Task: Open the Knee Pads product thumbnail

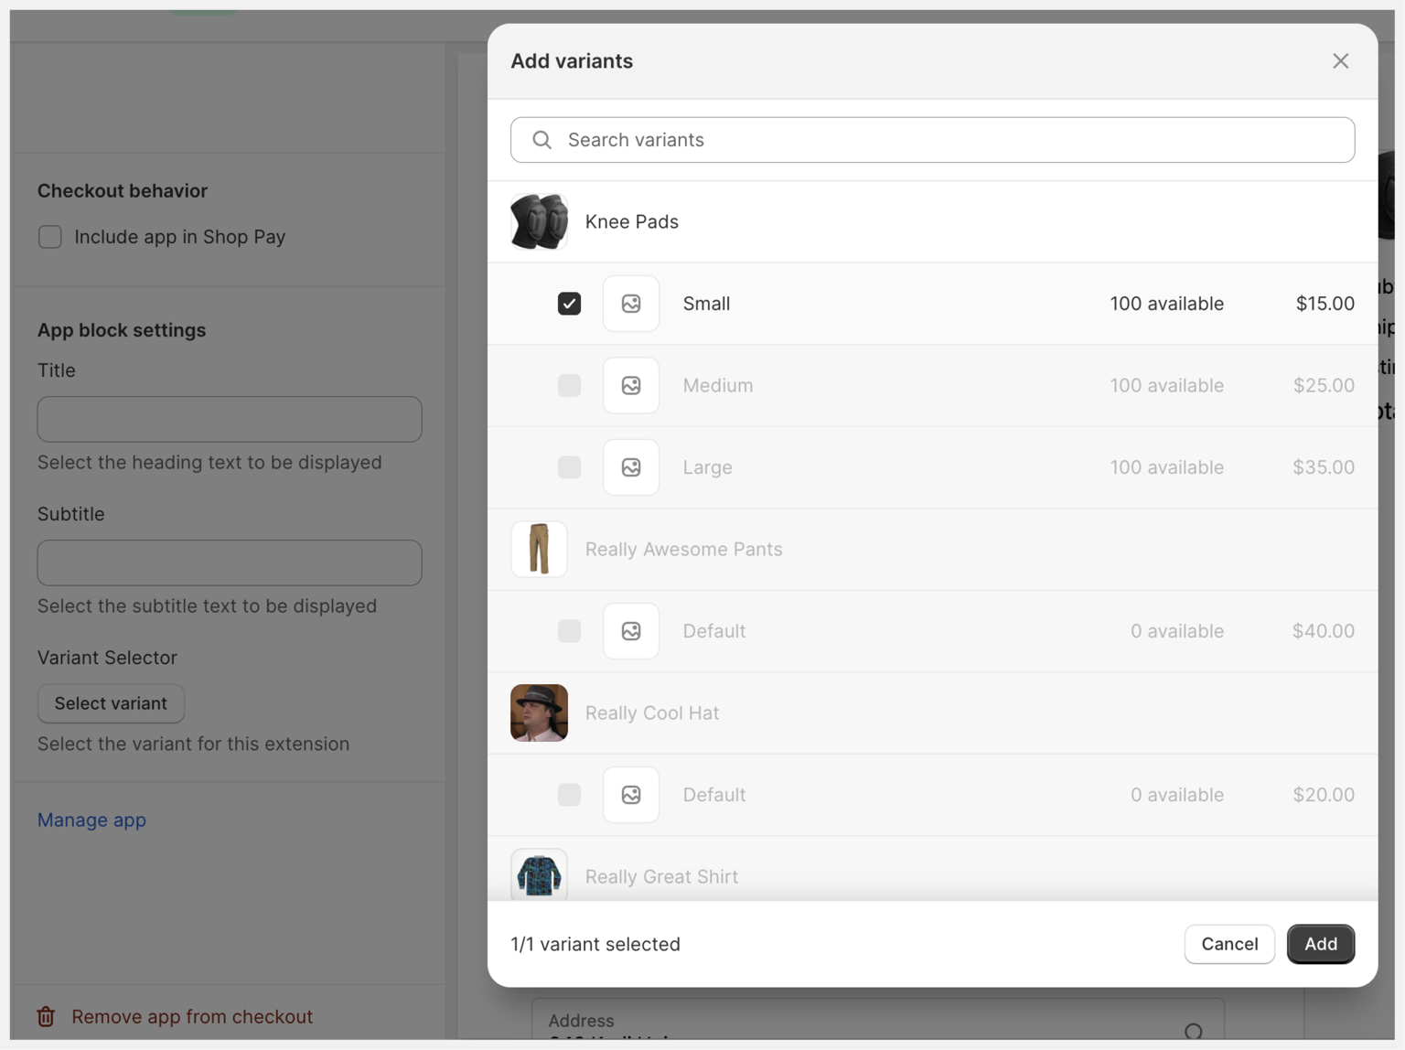Action: pos(539,221)
